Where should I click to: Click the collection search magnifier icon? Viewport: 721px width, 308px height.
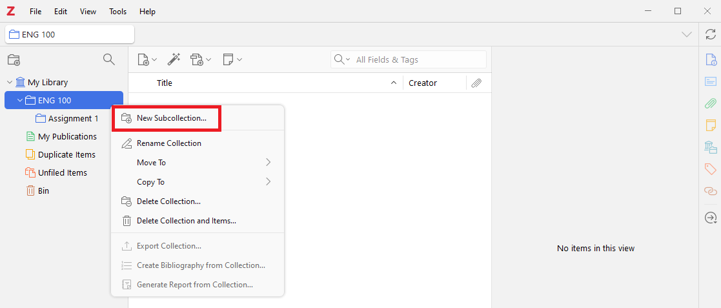109,60
